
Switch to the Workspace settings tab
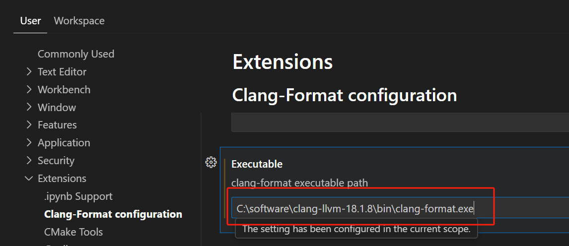(x=79, y=21)
